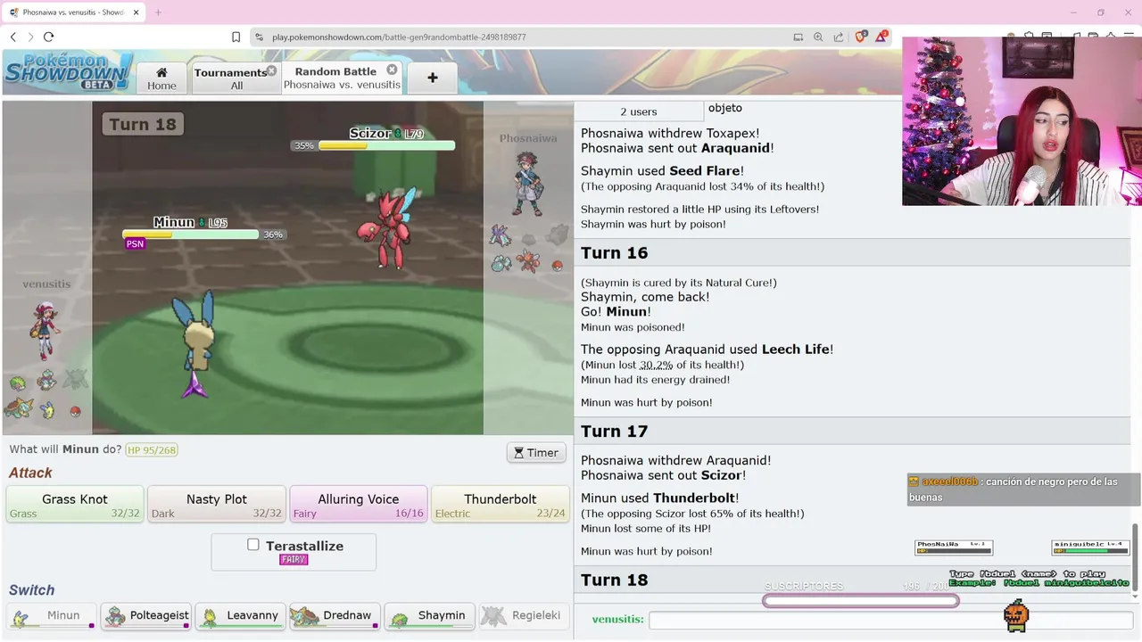Open a new browser tab
The height and width of the screenshot is (642, 1142).
[x=158, y=12]
